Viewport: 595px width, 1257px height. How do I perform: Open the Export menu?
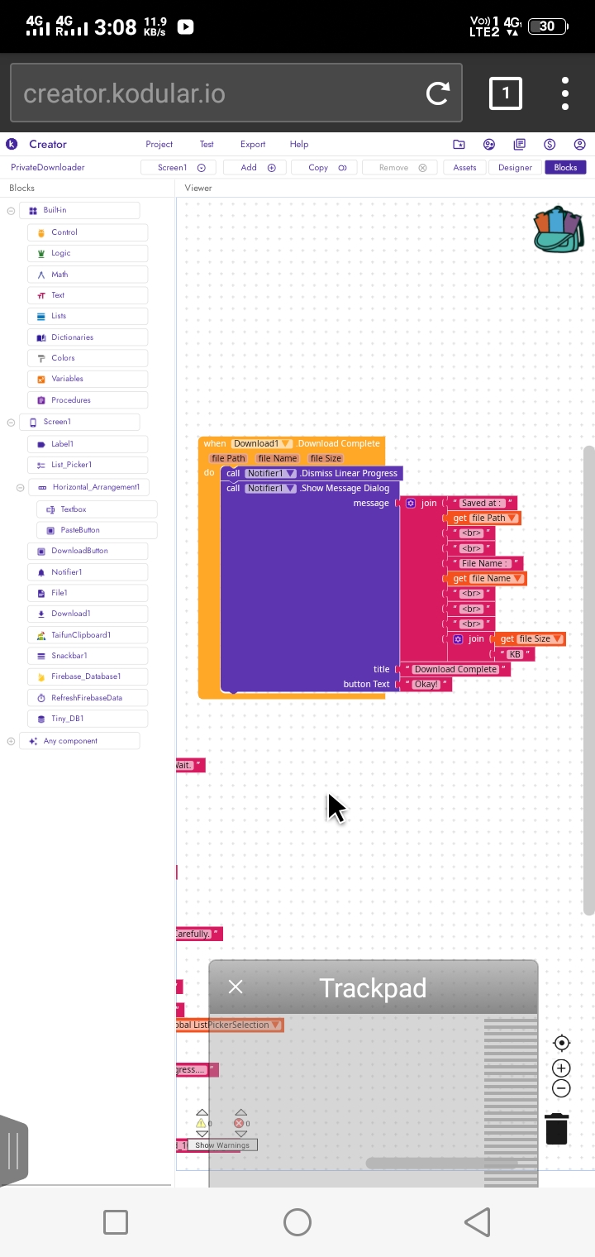click(253, 144)
